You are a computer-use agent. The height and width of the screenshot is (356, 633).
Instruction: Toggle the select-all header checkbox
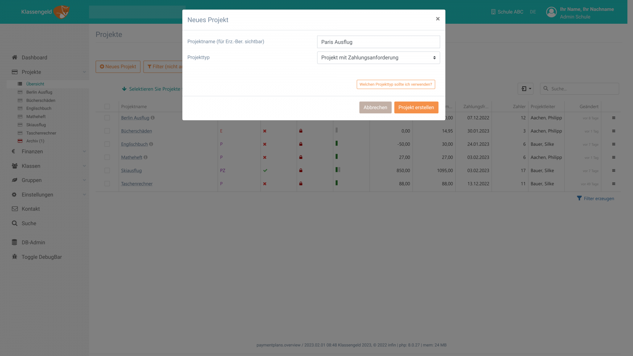coord(107,107)
